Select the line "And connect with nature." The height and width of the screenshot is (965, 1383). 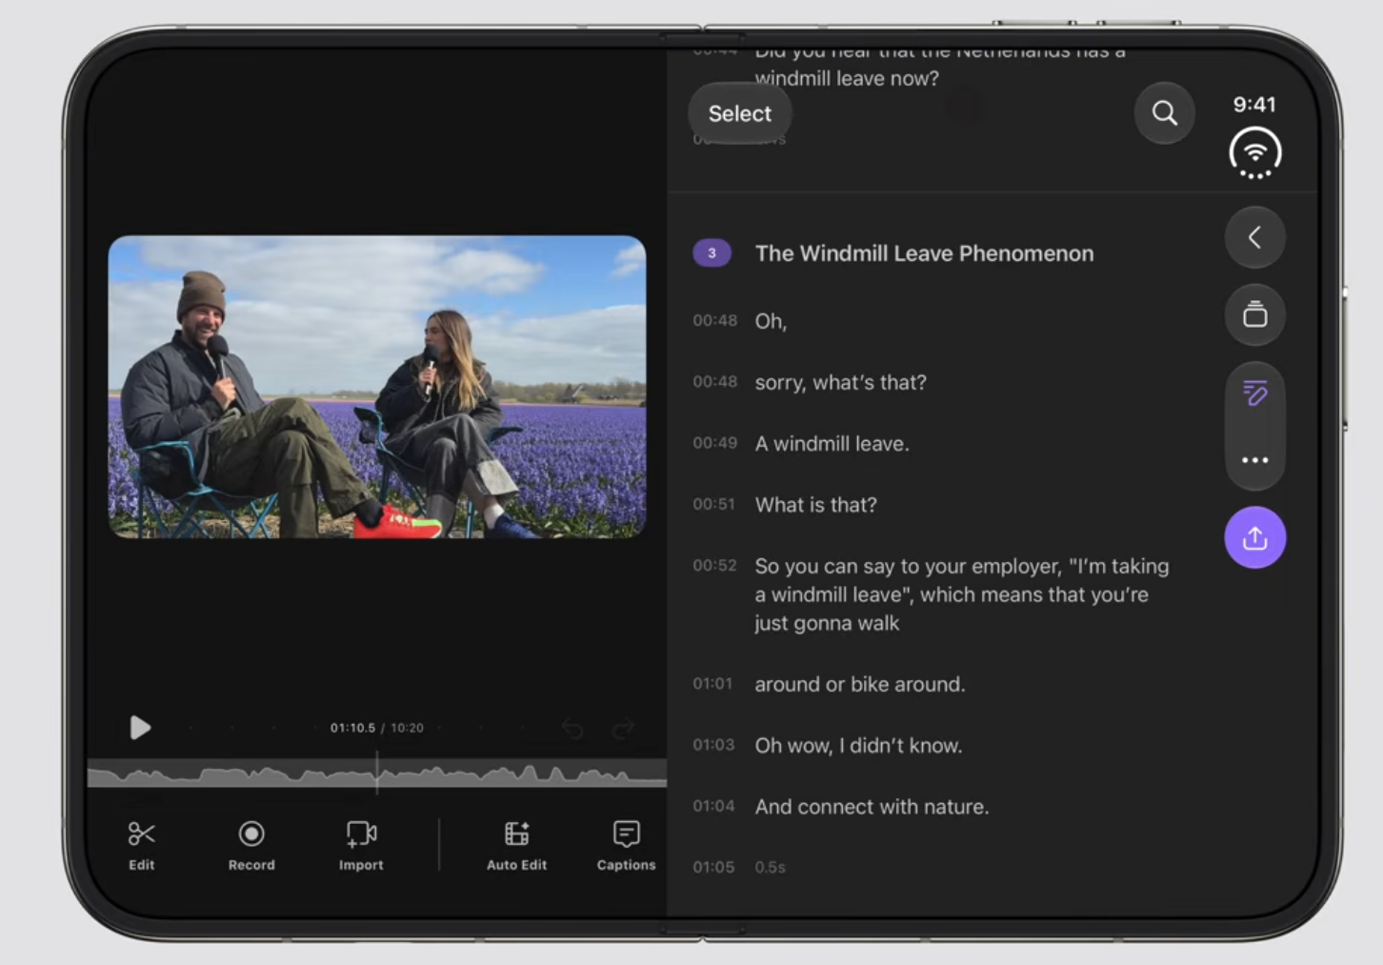click(x=872, y=807)
